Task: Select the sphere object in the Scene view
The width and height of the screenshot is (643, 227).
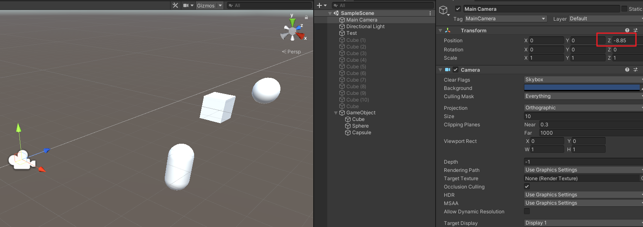Action: tap(266, 90)
